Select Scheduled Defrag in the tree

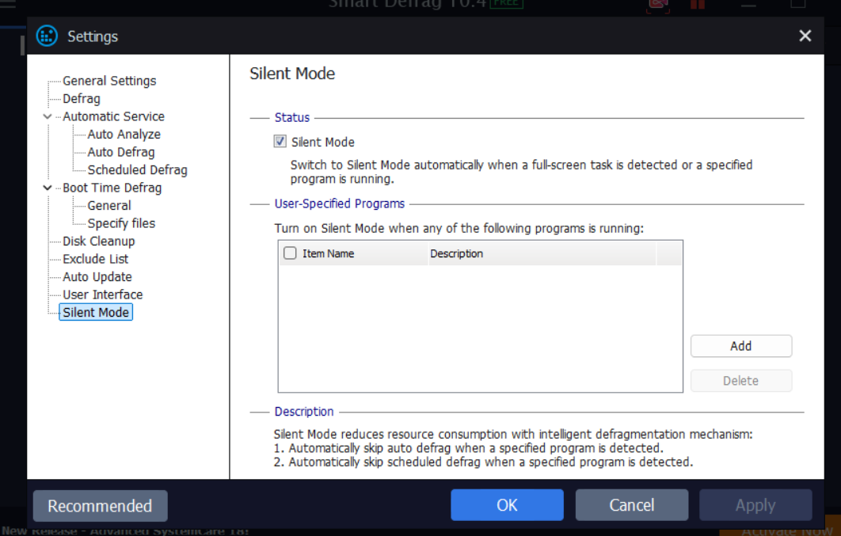pos(137,170)
